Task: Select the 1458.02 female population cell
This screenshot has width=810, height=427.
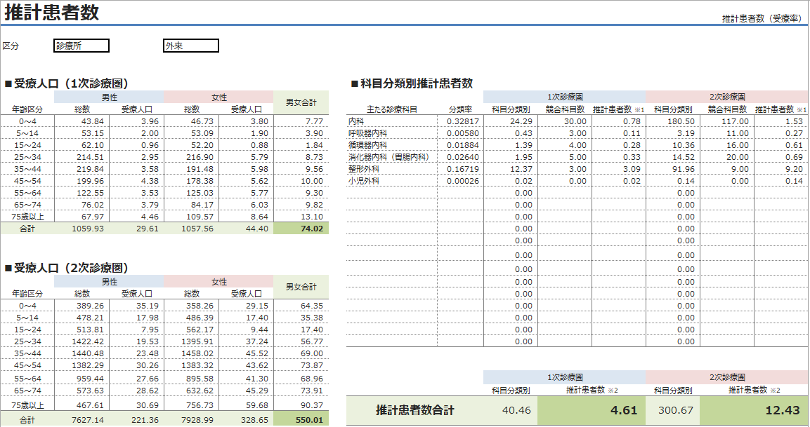Action: tap(191, 353)
